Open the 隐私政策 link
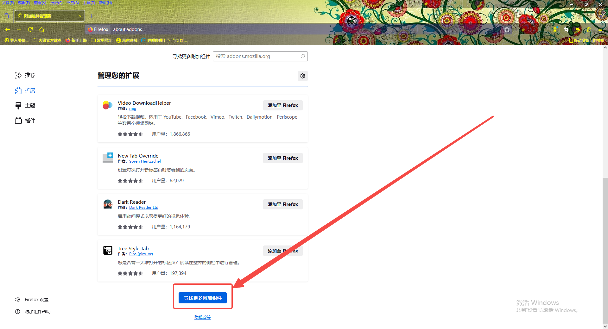The width and height of the screenshot is (608, 329). 203,317
